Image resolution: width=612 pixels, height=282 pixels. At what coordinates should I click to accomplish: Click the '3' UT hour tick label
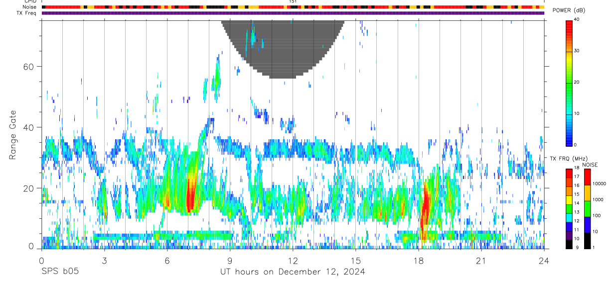pyautogui.click(x=104, y=260)
